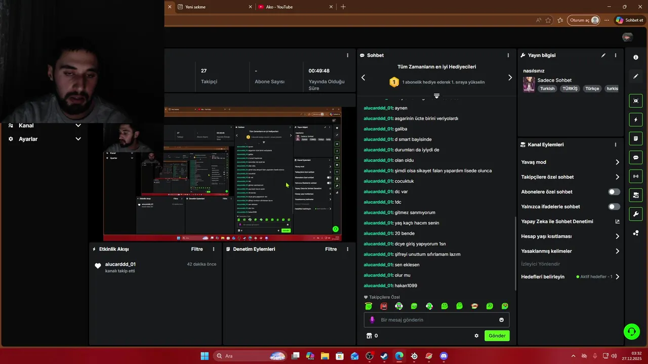This screenshot has height=364, width=648.
Task: Open chat settings gear icon
Action: [476, 336]
